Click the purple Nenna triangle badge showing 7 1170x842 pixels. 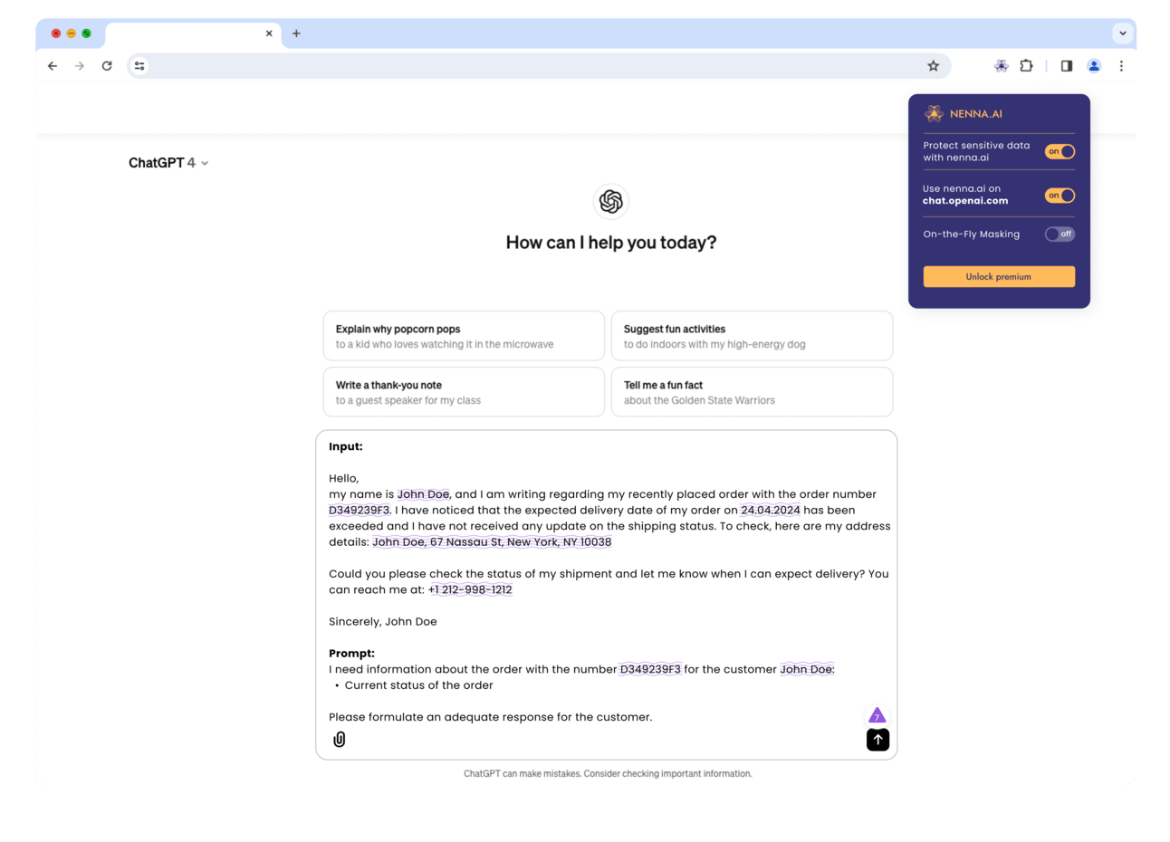click(877, 715)
